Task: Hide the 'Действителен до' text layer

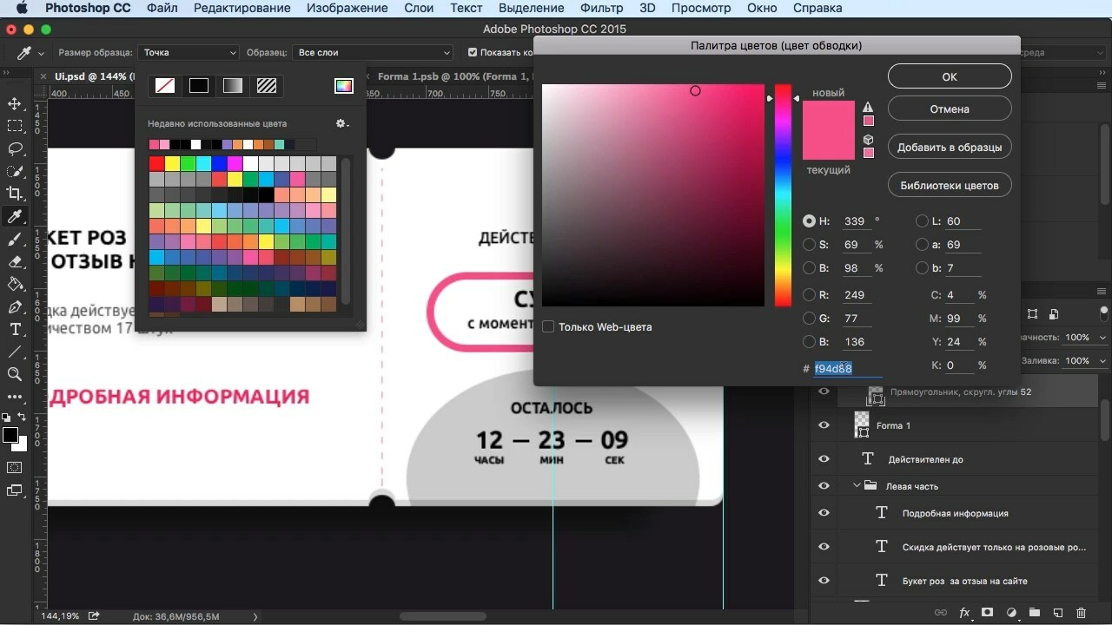Action: tap(824, 459)
